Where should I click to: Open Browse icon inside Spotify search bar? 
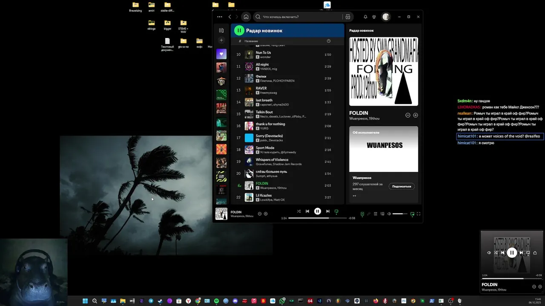point(348,17)
